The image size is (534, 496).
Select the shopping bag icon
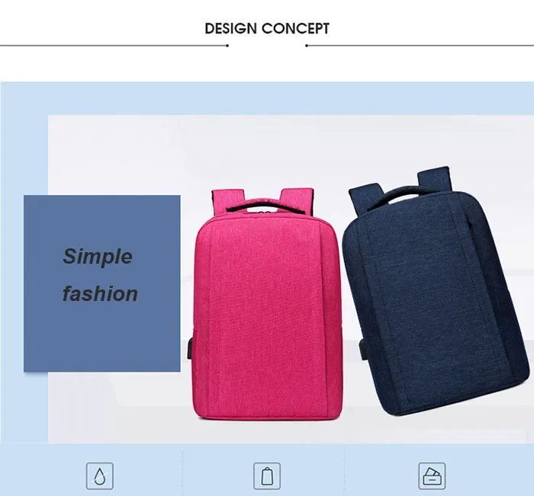[x=267, y=476]
